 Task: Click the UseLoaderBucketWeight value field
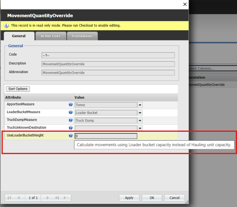point(106,136)
